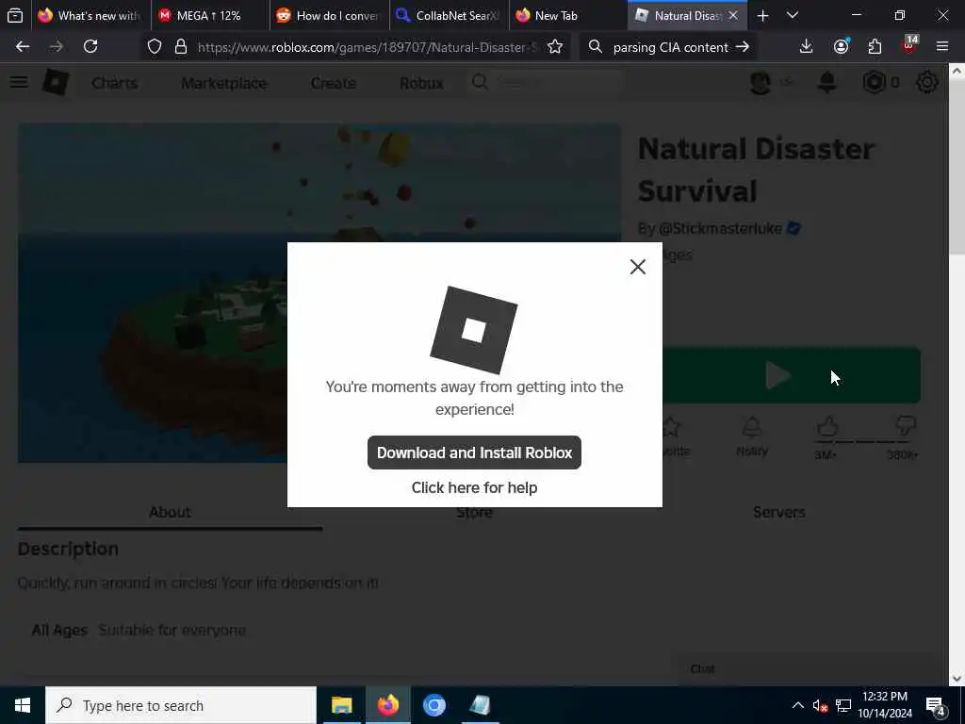Screen dimensions: 965x724
Task: Show hidden system tray icons
Action: (797, 705)
